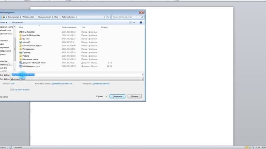Toggle the Сохранять эскизы checkbox
Viewport: 266px width, 149px height.
pos(12,90)
